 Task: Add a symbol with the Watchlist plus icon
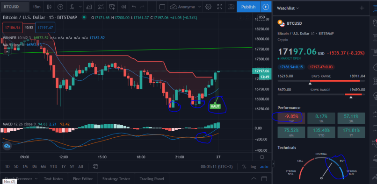tap(362, 8)
